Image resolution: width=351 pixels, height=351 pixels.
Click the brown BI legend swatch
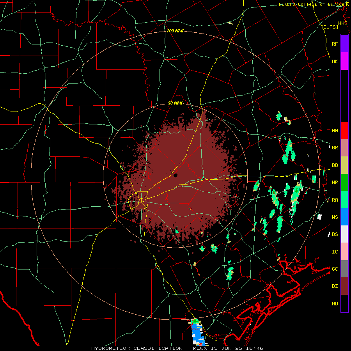pos(344,286)
